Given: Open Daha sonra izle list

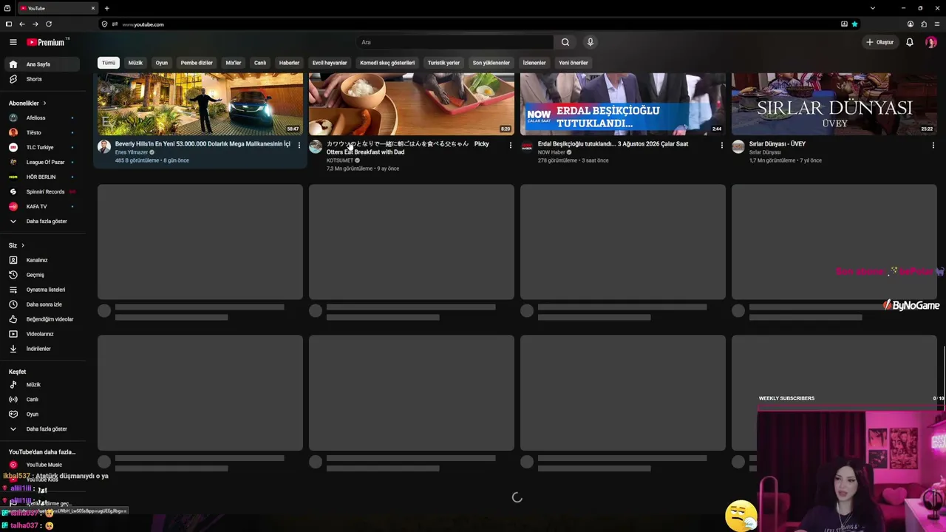Looking at the screenshot, I should click(x=43, y=304).
